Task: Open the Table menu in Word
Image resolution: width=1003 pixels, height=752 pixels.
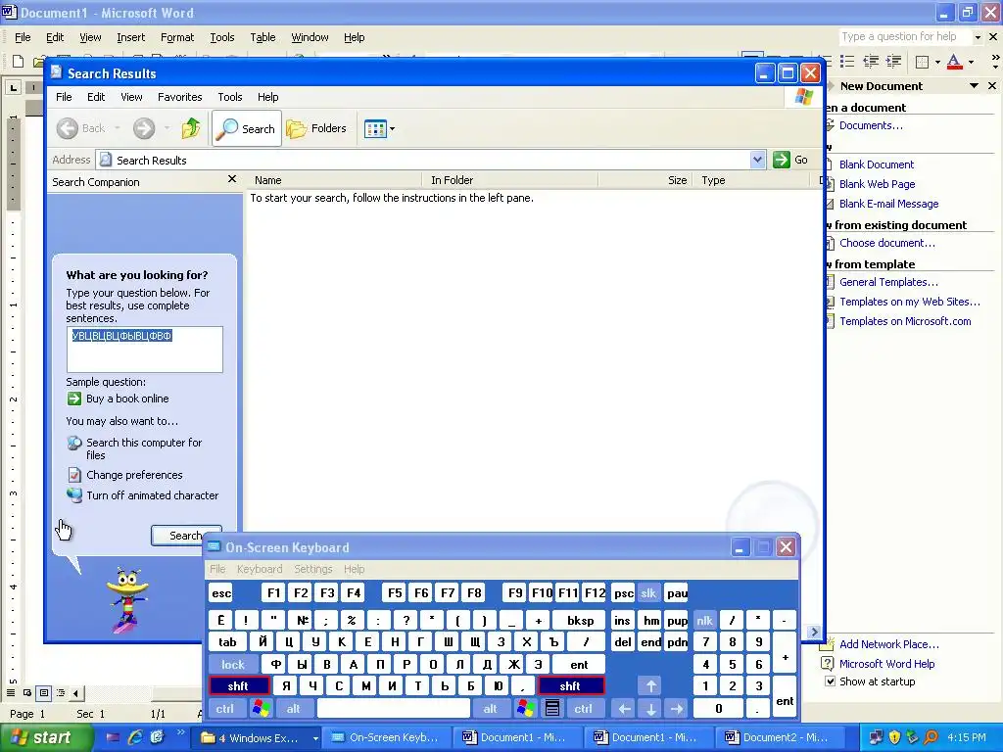Action: (263, 38)
